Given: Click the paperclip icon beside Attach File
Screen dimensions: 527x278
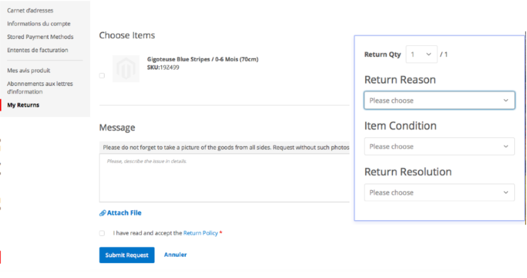Looking at the screenshot, I should tap(103, 213).
